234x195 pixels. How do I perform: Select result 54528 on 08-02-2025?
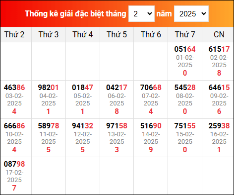click(x=185, y=88)
